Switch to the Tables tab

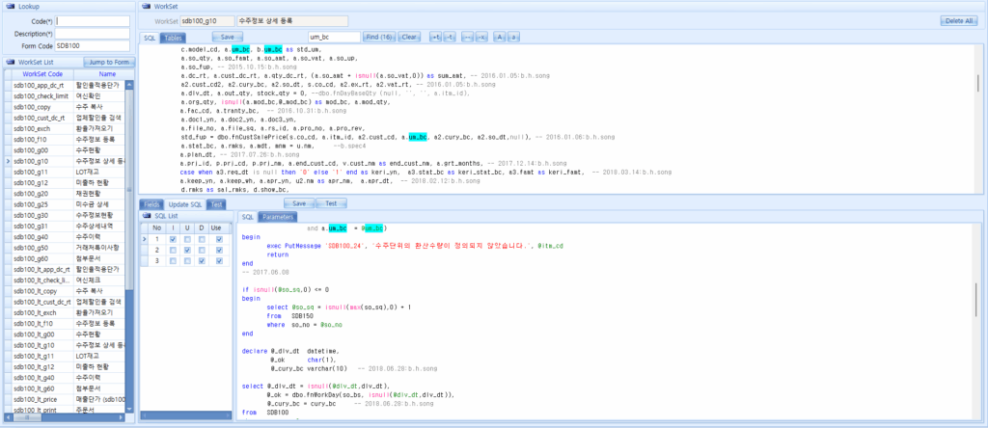coord(174,38)
